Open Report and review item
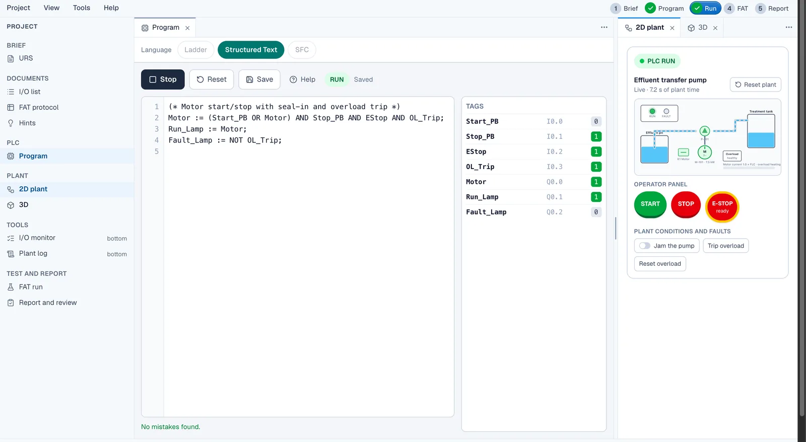Screen dimensions: 806x442 pos(48,303)
